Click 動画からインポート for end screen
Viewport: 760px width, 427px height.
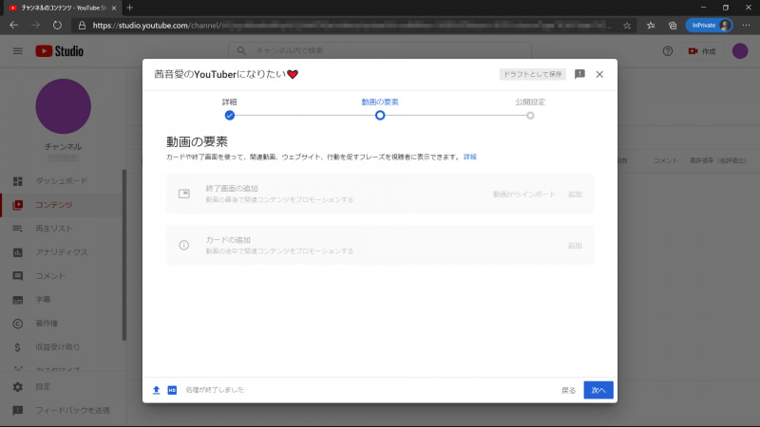pyautogui.click(x=524, y=195)
